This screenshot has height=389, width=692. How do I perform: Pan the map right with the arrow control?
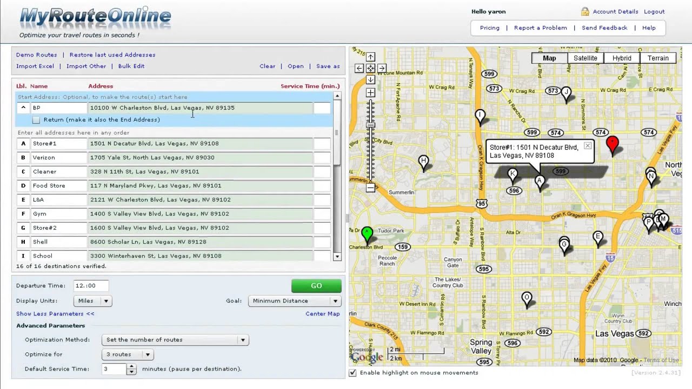(x=382, y=68)
